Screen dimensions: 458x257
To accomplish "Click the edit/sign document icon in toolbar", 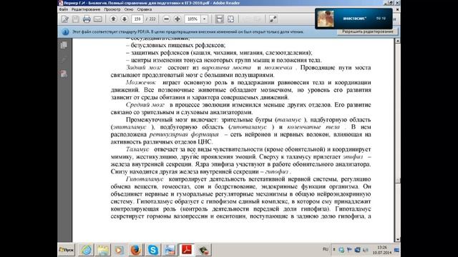I will [x=65, y=19].
